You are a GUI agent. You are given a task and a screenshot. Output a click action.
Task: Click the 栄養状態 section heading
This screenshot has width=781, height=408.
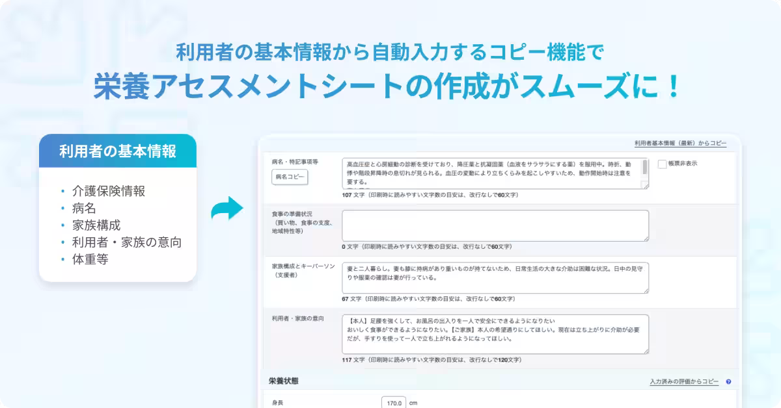(284, 381)
